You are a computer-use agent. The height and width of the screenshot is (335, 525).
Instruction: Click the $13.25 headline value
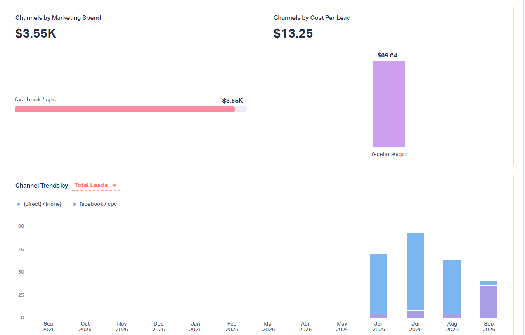(x=293, y=33)
